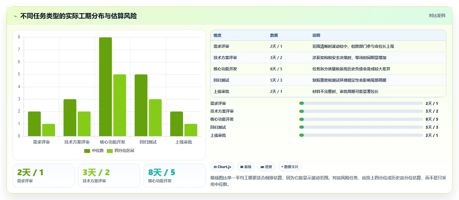Click the Chart.js chip
459x200 pixels.
(x=222, y=167)
